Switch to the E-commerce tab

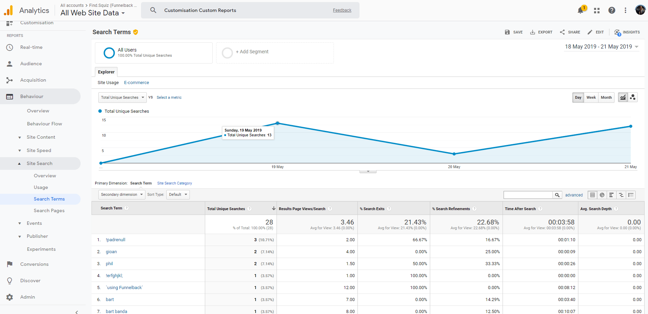[136, 82]
